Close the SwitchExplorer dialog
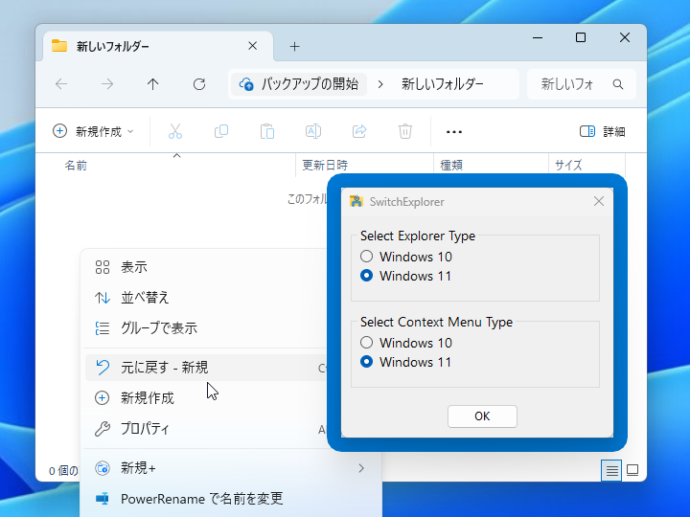 (598, 201)
